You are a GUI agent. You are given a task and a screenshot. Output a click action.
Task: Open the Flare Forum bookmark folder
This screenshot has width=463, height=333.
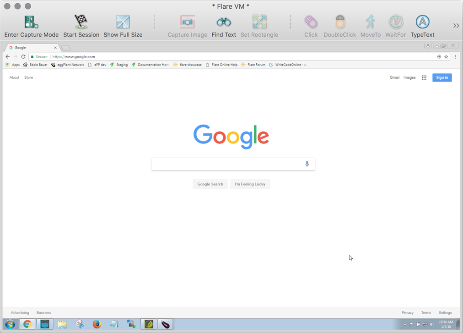coord(253,65)
